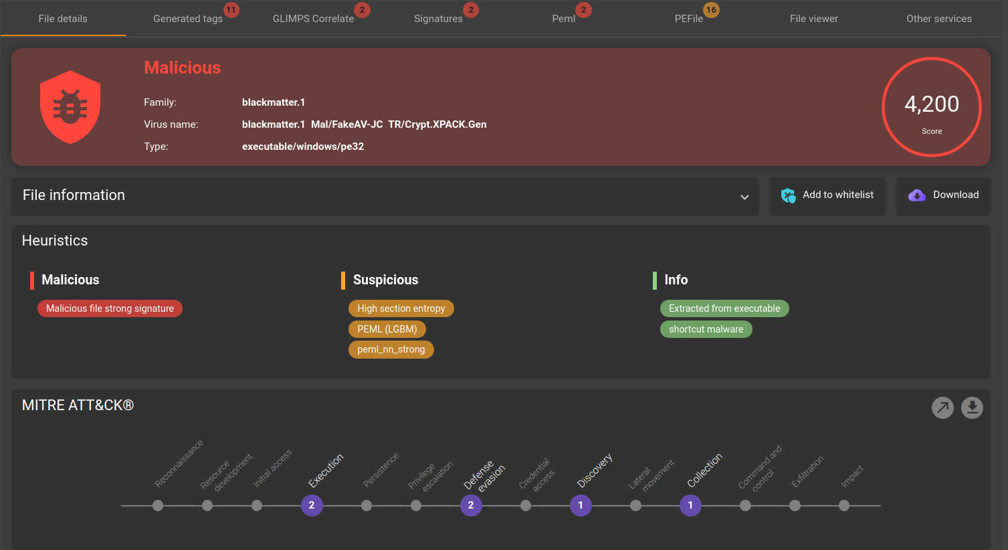Click the Generated tags badge showing 11
The height and width of the screenshot is (550, 1008).
[x=231, y=10]
